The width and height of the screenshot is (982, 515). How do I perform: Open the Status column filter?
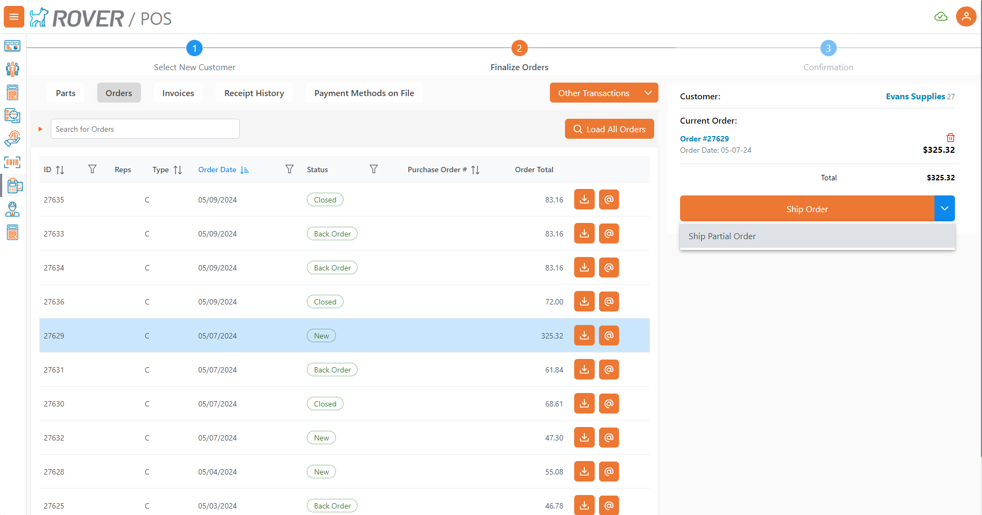click(x=373, y=170)
